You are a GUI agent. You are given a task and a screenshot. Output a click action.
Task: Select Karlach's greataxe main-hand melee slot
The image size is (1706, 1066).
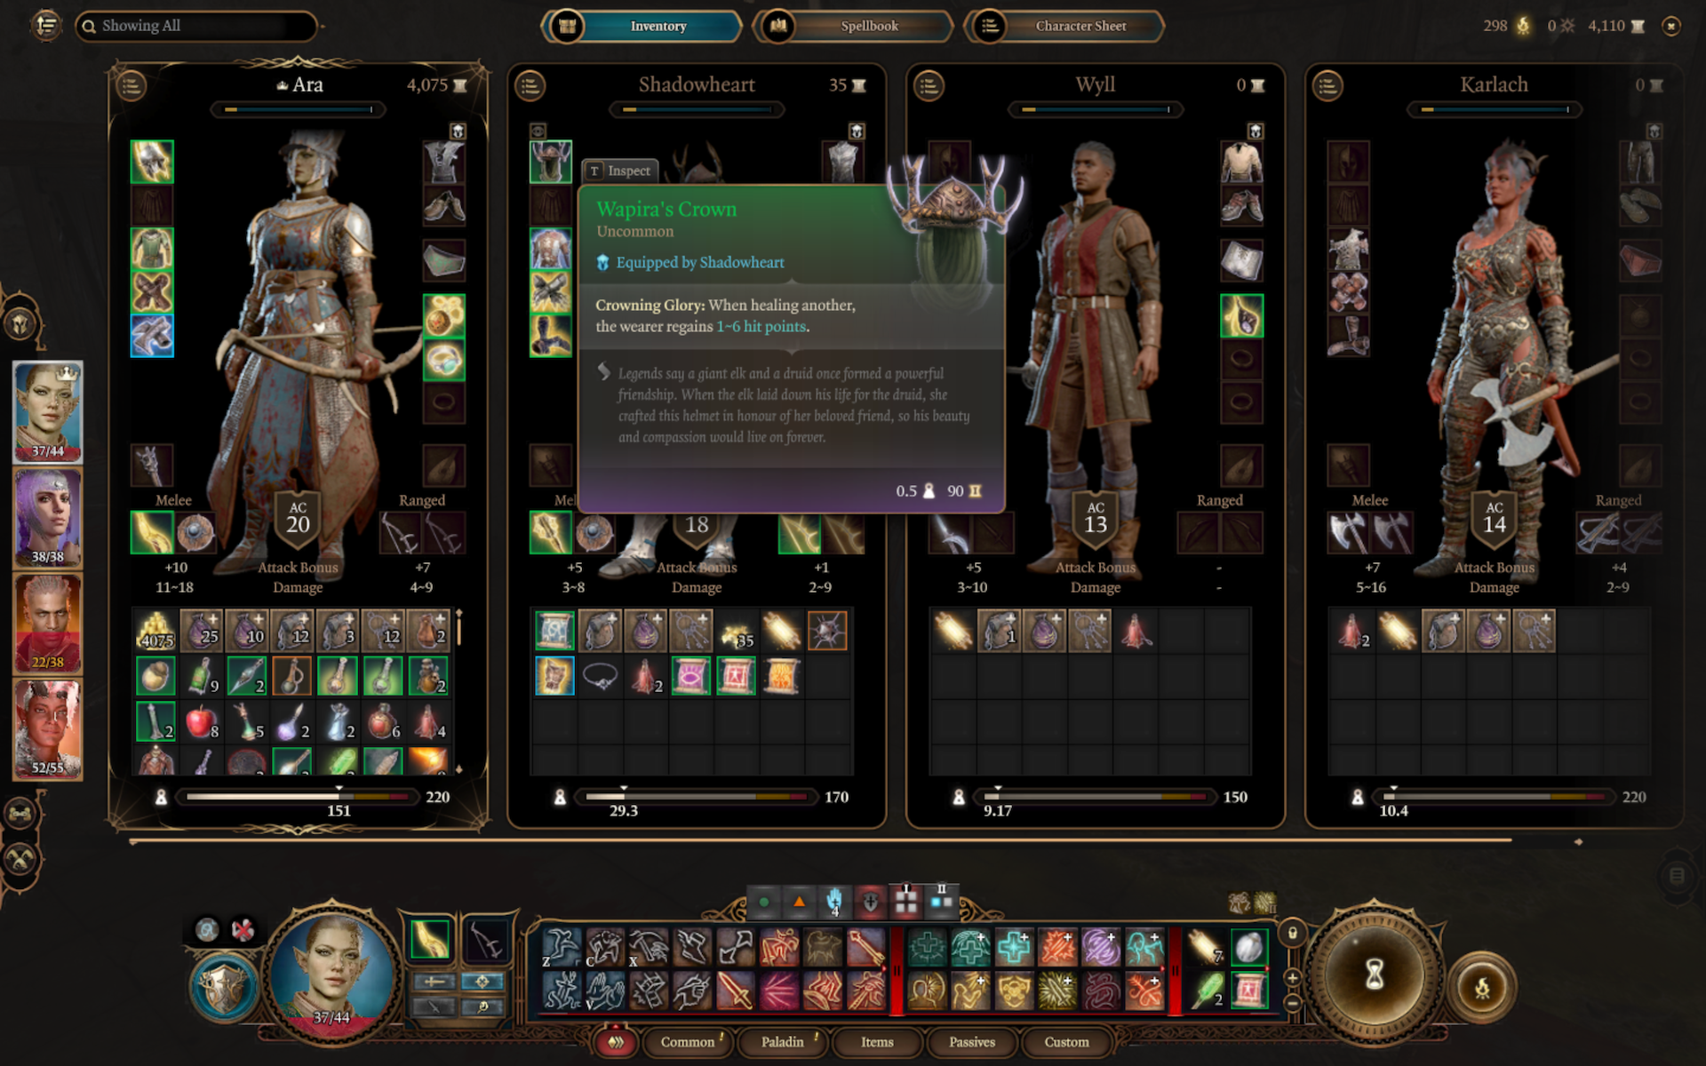[1349, 532]
